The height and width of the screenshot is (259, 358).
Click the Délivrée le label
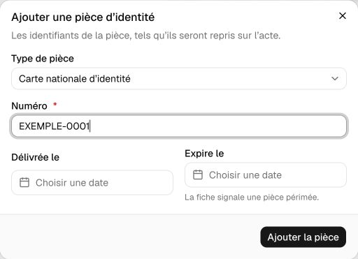click(x=36, y=157)
